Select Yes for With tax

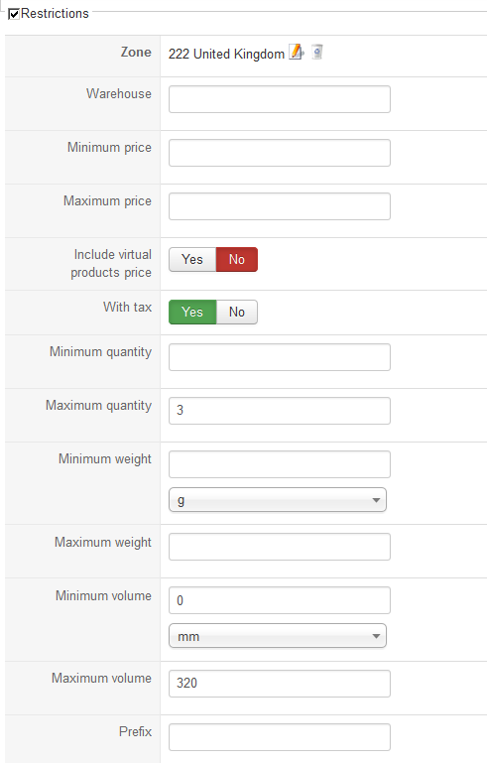(x=192, y=312)
